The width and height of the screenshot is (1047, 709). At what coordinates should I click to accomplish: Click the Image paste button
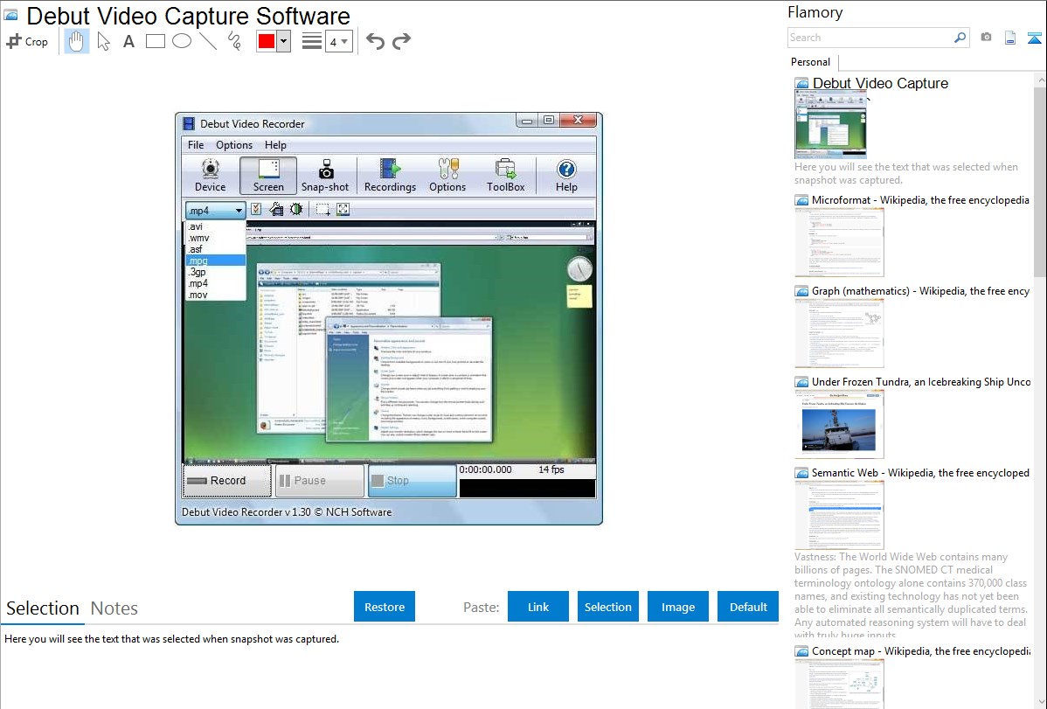pyautogui.click(x=677, y=607)
